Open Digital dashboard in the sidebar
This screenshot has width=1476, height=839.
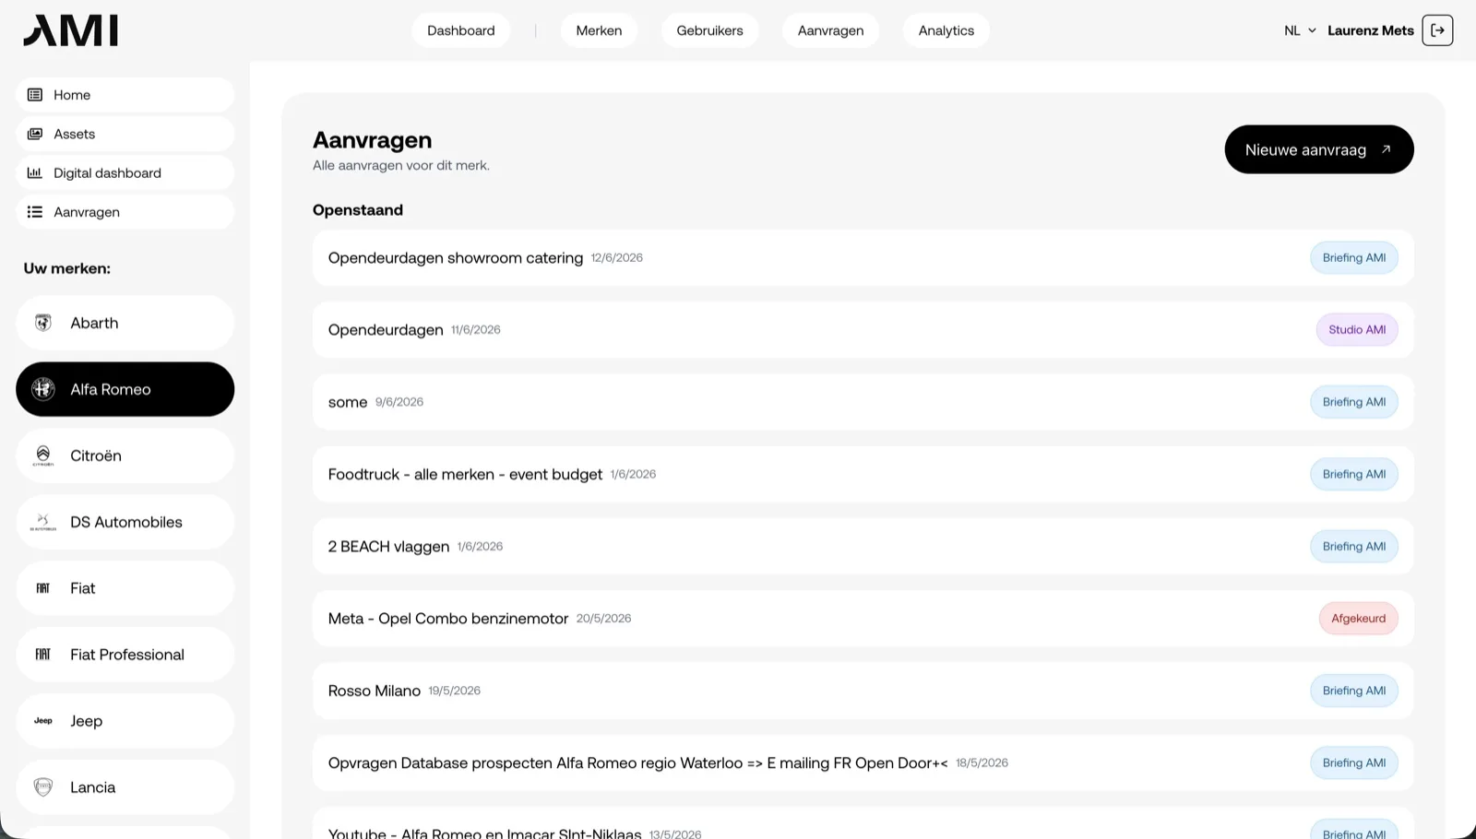click(125, 172)
